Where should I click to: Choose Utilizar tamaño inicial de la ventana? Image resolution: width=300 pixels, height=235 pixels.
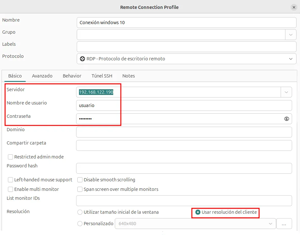click(80, 212)
